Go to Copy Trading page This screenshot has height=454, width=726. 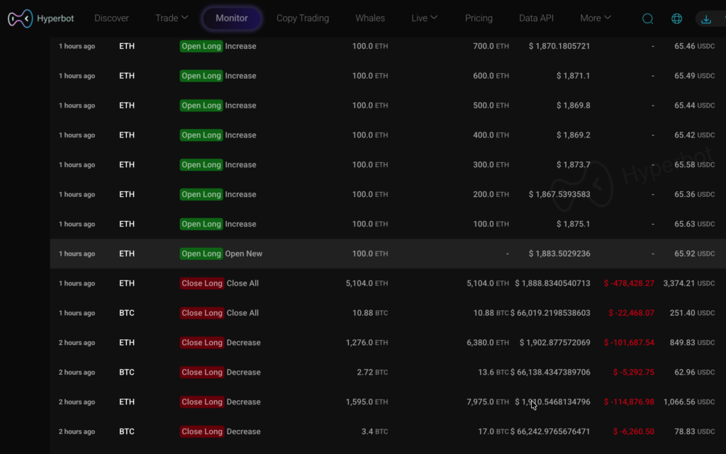tap(303, 18)
